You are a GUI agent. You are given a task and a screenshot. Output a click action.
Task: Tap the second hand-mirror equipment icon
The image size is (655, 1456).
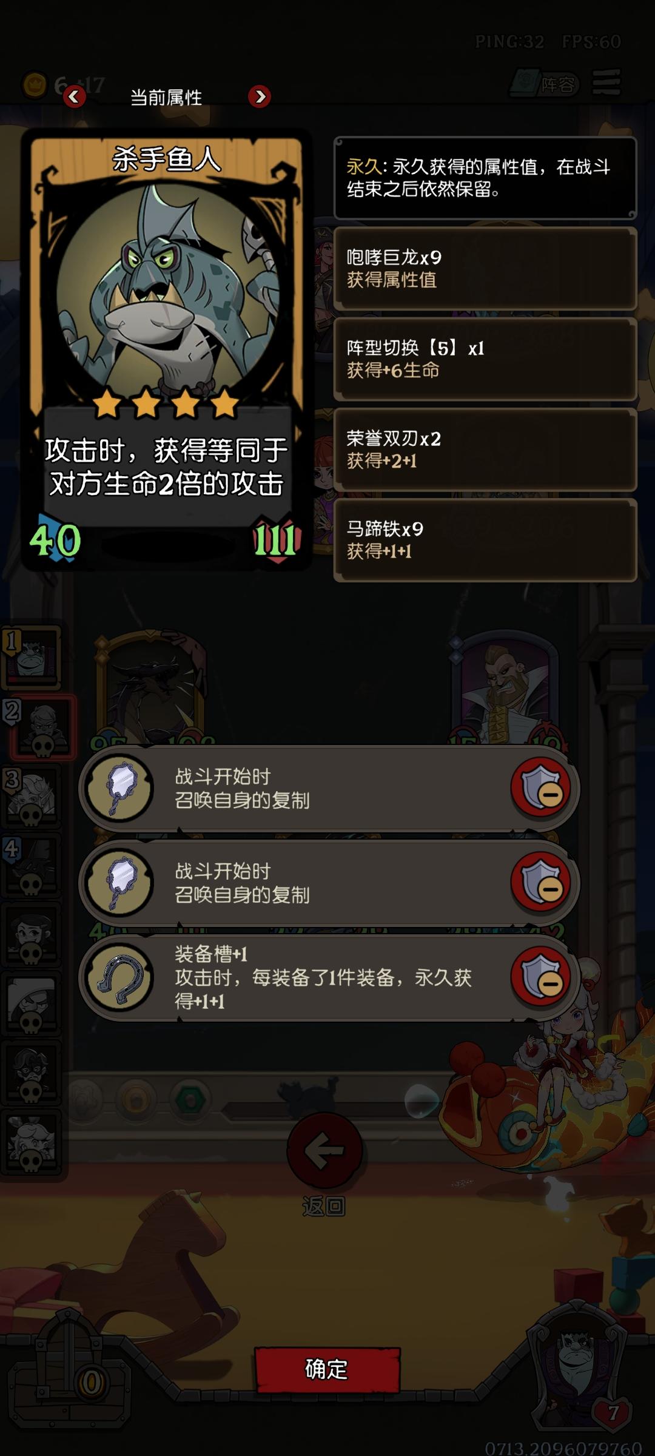click(x=120, y=882)
